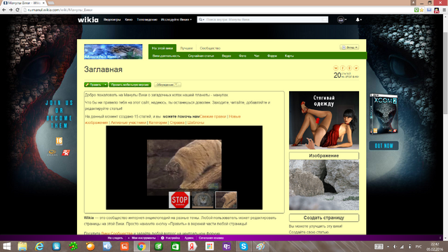Open File Explorer from taskbar
Image resolution: width=448 pixels, height=252 pixels.
(22, 246)
